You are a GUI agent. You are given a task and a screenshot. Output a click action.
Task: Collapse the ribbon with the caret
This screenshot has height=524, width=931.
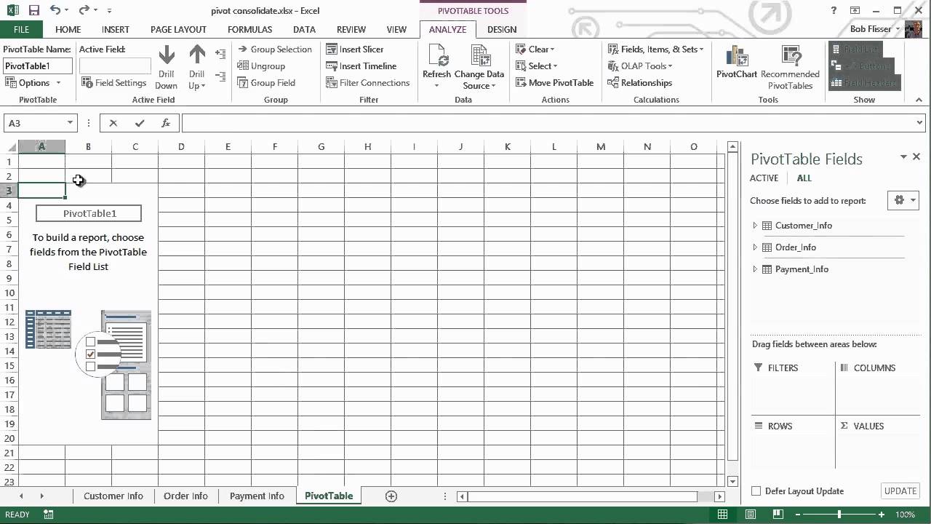pyautogui.click(x=920, y=100)
